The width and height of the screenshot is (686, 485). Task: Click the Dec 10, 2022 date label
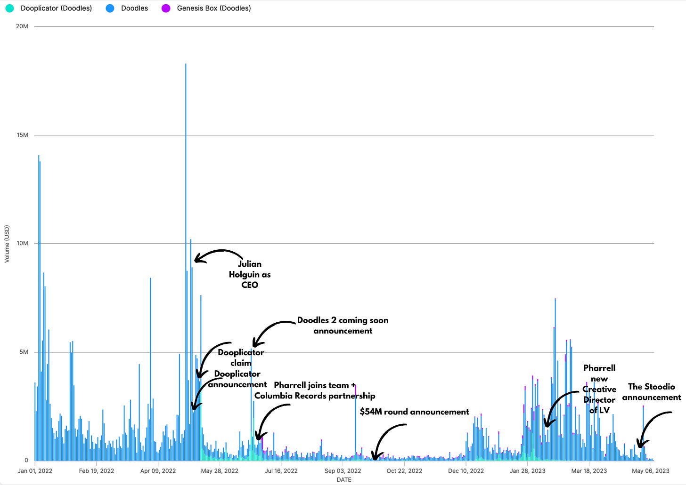pyautogui.click(x=466, y=470)
